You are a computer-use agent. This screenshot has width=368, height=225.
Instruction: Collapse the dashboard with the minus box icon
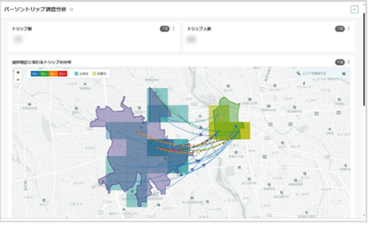click(355, 10)
